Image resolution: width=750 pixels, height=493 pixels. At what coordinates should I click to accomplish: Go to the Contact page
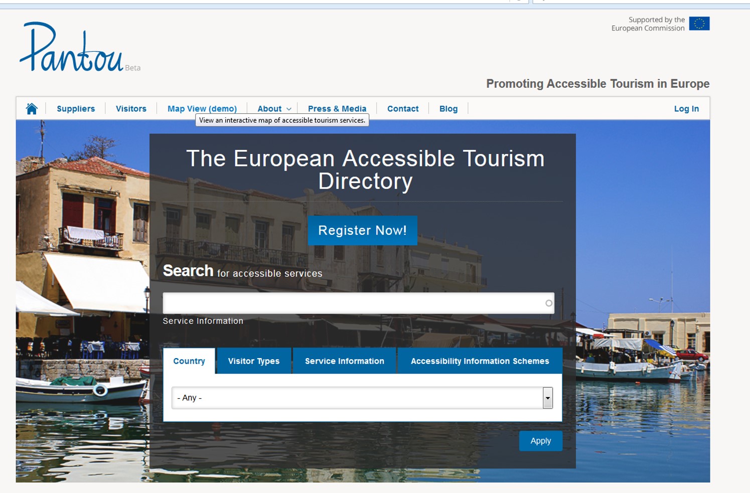coord(403,109)
